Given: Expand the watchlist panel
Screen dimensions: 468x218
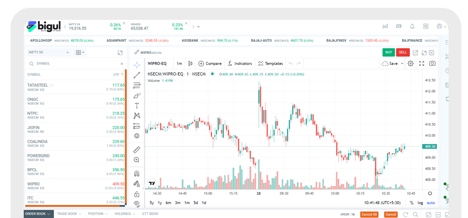Looking at the screenshot, I should (x=120, y=52).
